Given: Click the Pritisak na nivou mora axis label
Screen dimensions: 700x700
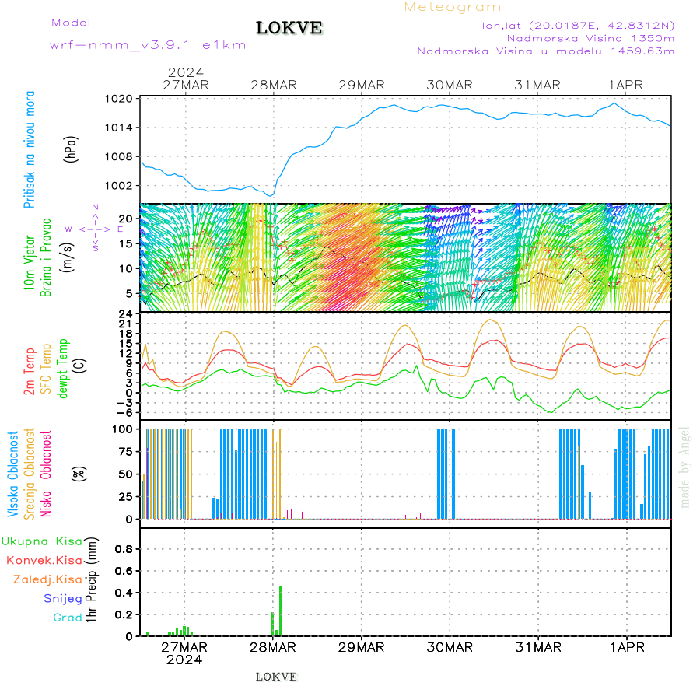Looking at the screenshot, I should 30,149.
